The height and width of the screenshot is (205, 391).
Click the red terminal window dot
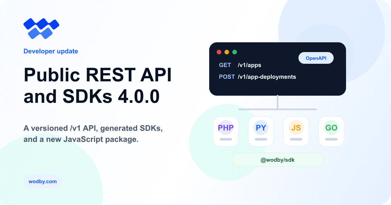point(219,52)
